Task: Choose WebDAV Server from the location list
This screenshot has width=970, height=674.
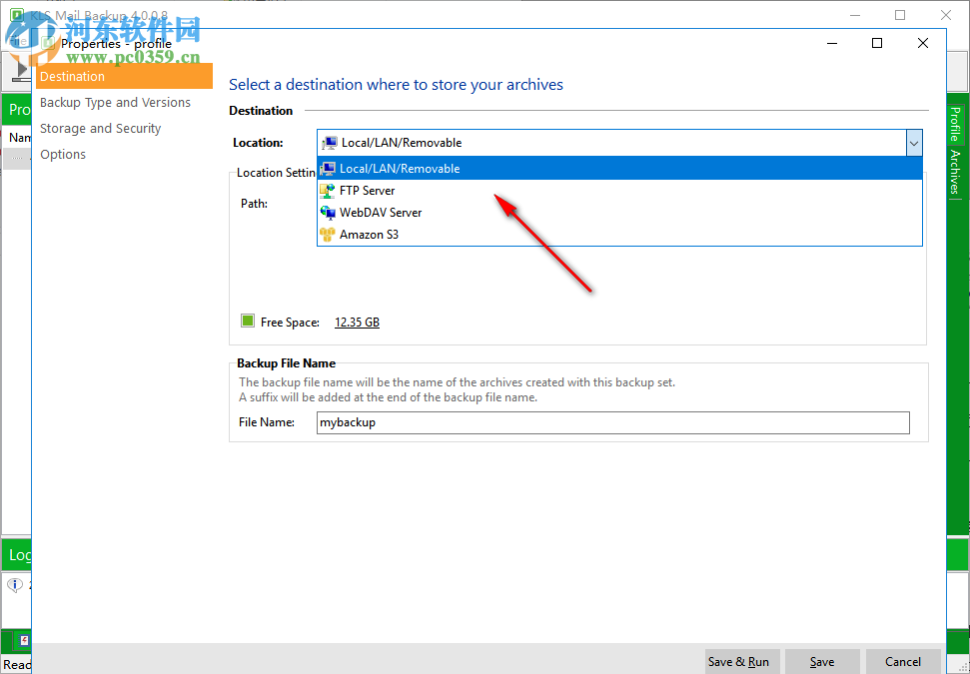Action: coord(381,212)
